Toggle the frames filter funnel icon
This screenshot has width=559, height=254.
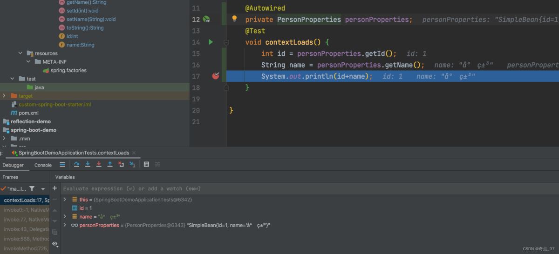(32, 189)
